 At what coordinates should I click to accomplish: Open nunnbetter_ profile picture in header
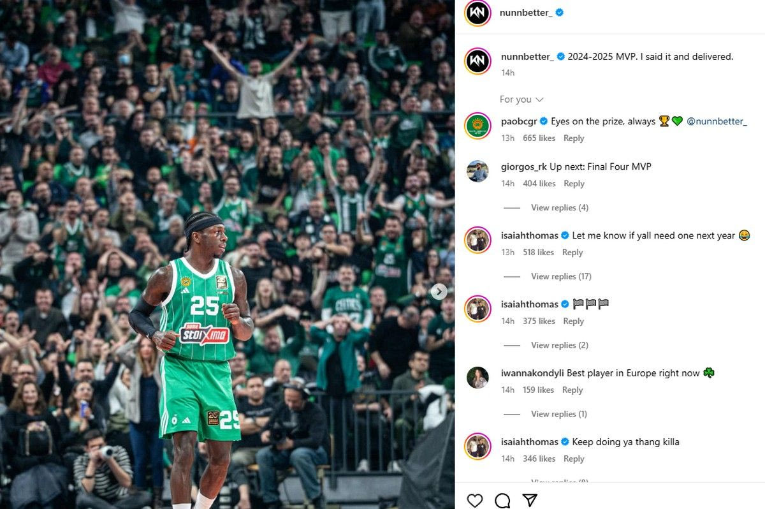click(477, 13)
